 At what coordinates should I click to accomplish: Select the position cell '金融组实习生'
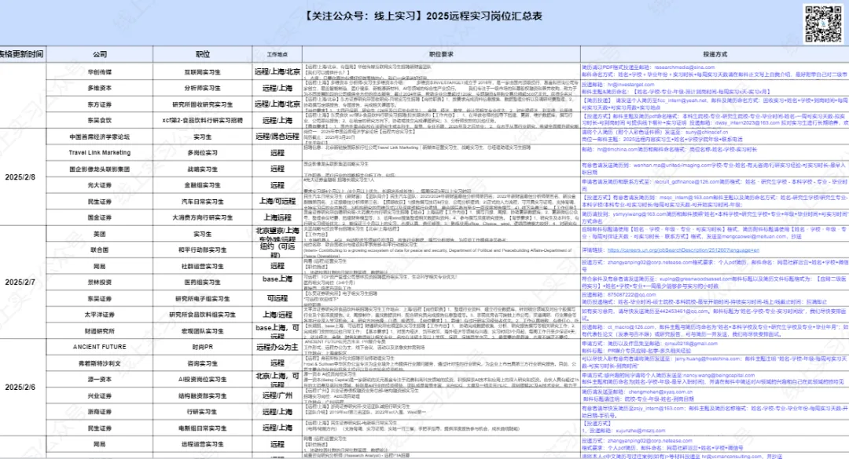pos(203,185)
